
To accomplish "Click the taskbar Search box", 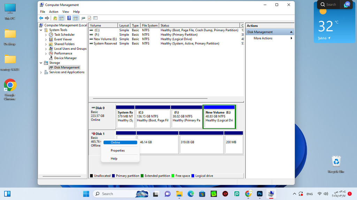I will coord(121,194).
